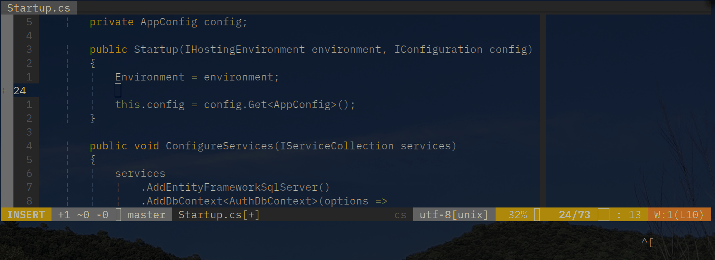
Task: Click the utf-8[unix] encoding segment
Action: 453,215
